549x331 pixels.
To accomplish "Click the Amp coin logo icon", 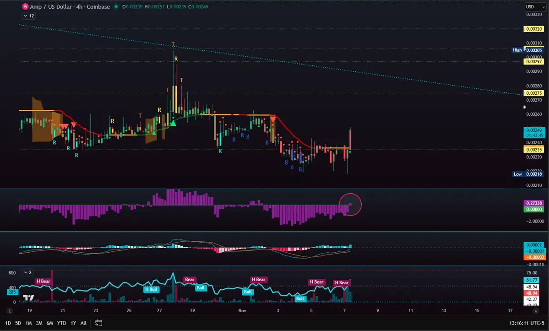I will click(25, 7).
